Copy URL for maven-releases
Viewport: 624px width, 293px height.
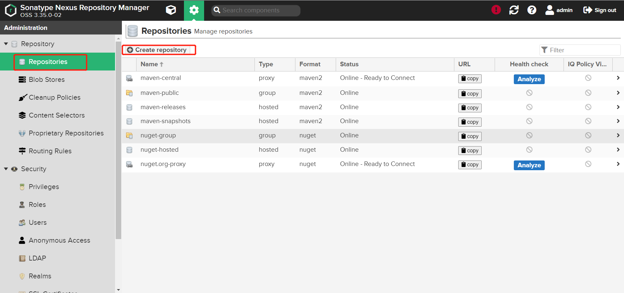pyautogui.click(x=470, y=108)
